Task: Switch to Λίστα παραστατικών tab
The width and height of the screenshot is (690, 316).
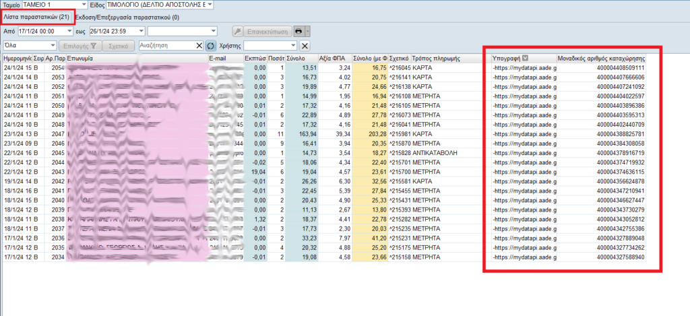Action: [36, 17]
